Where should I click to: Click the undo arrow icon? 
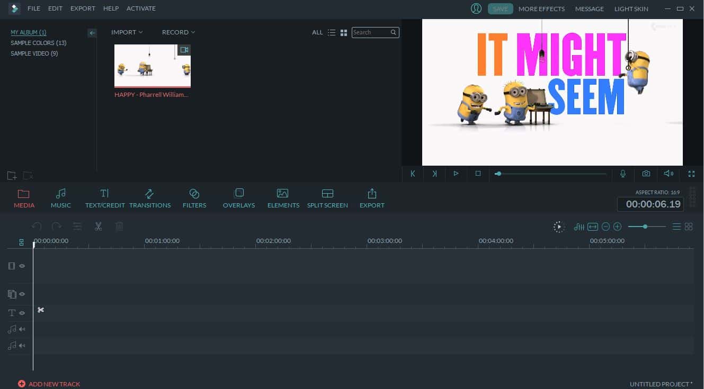37,227
